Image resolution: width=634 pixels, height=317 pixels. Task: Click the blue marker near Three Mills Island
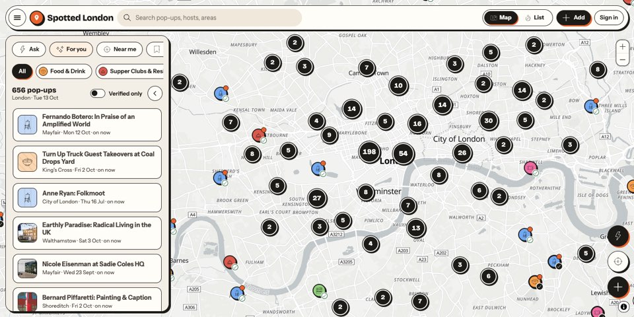(591, 106)
